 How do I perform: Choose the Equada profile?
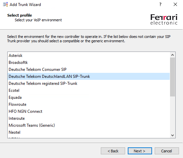coord(89,97)
